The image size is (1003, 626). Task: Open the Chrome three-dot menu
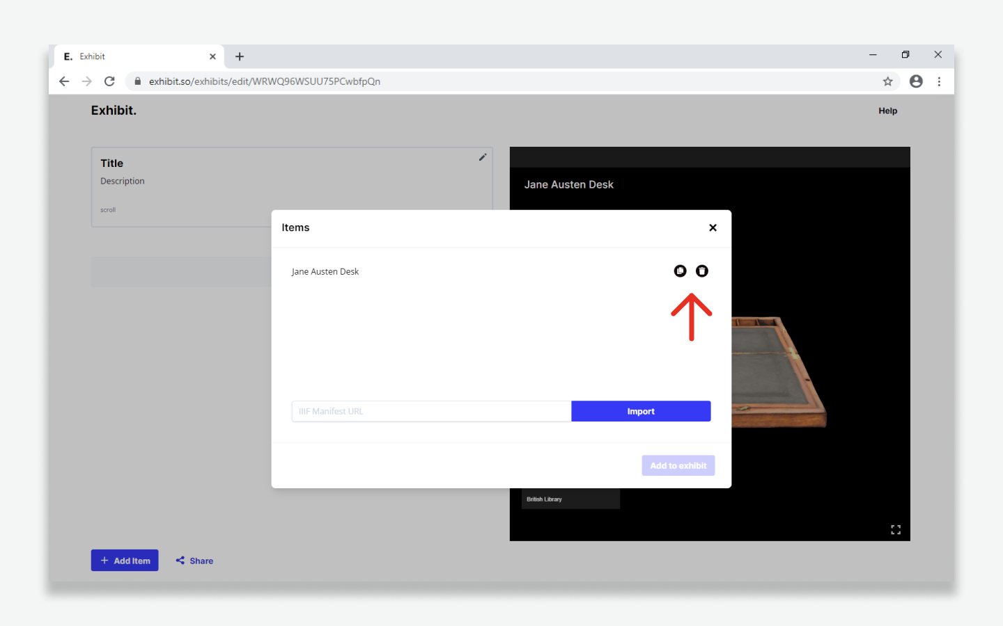point(939,81)
